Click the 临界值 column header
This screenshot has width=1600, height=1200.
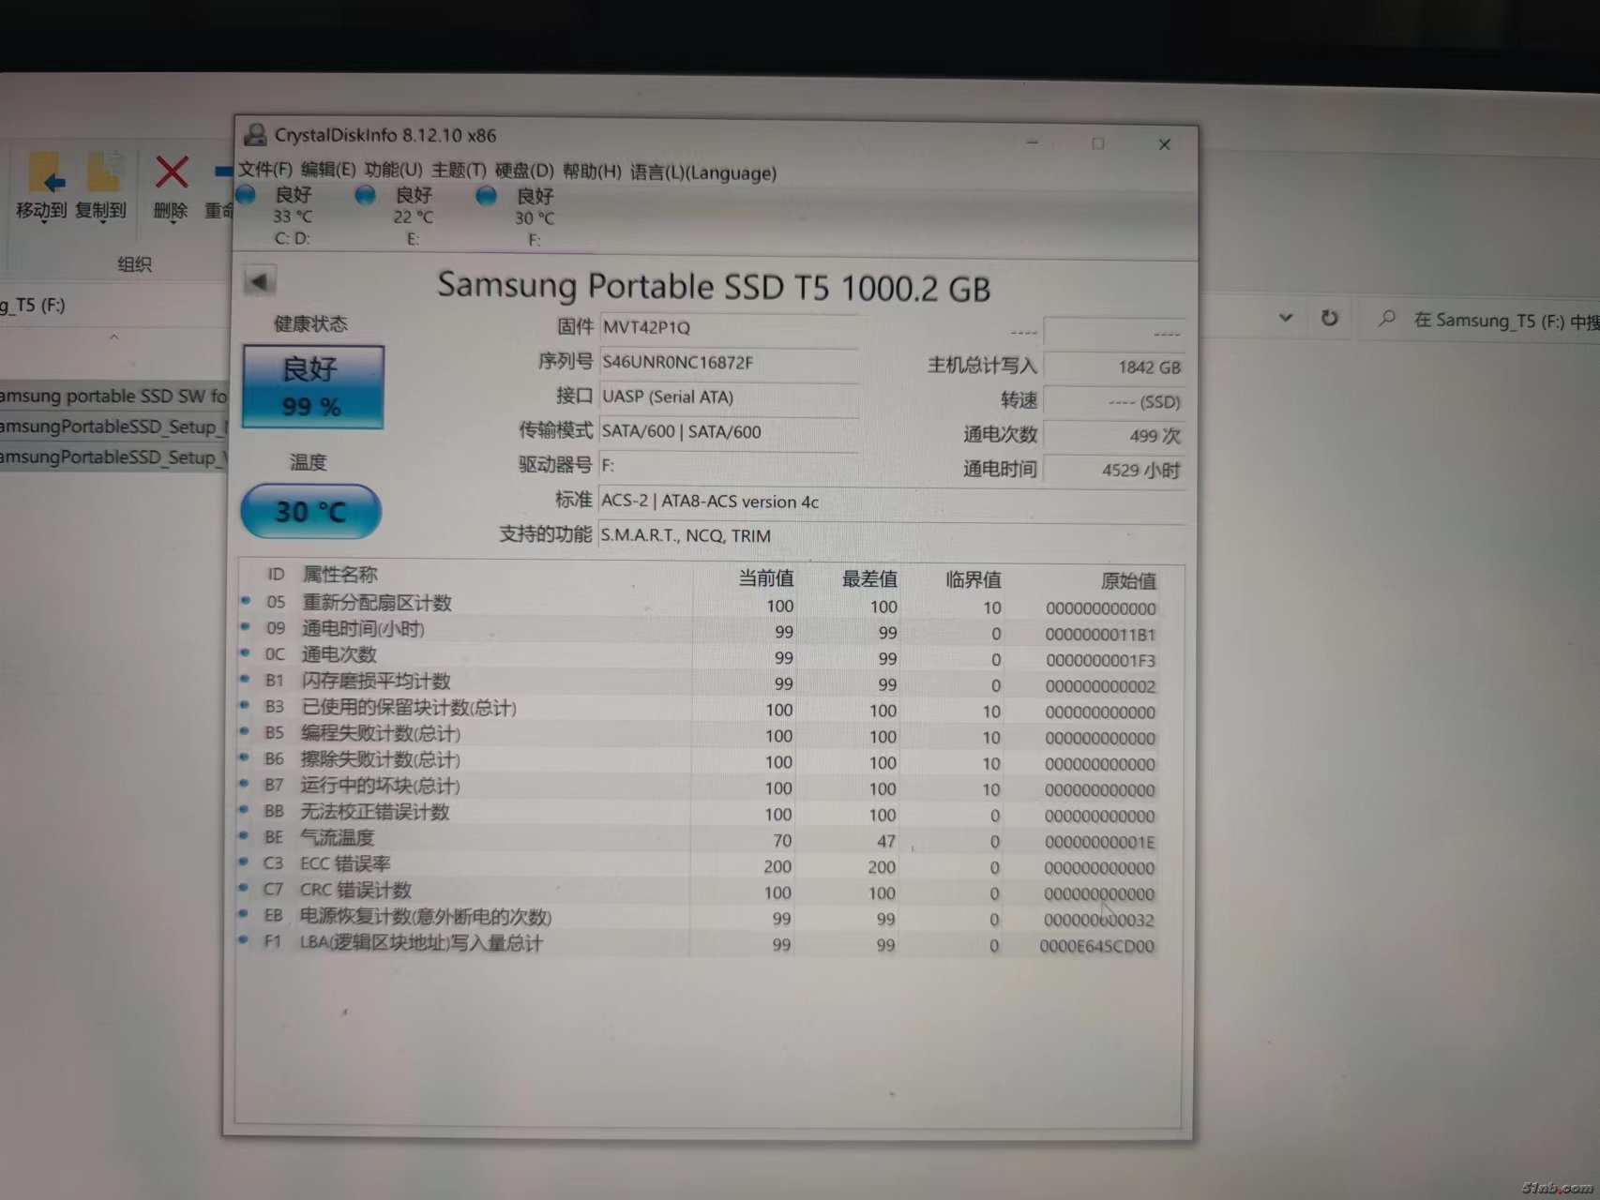click(x=973, y=579)
